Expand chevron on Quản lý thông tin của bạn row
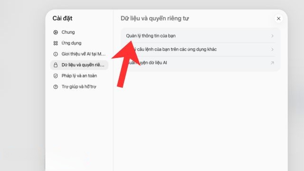304x171 pixels. (x=272, y=36)
